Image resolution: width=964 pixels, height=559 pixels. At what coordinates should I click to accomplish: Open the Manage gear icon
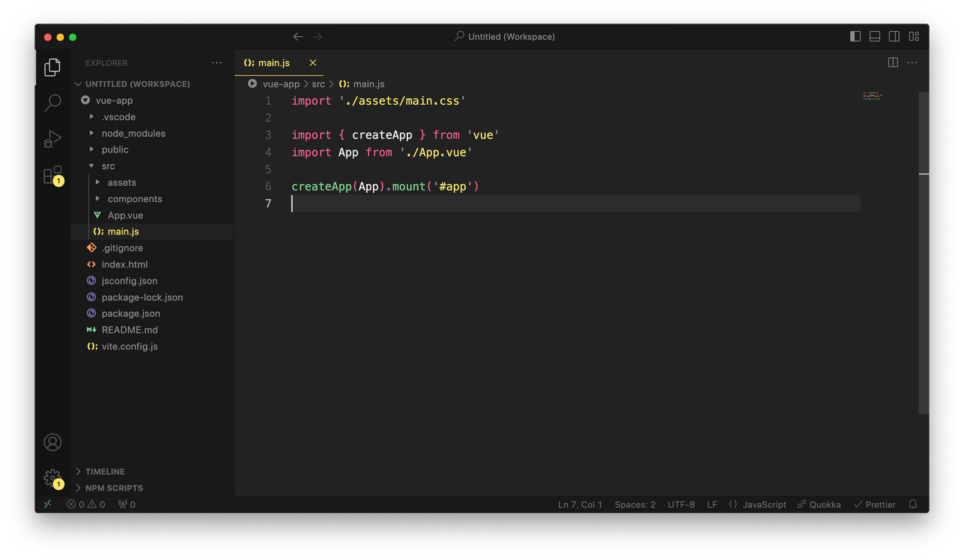click(53, 478)
